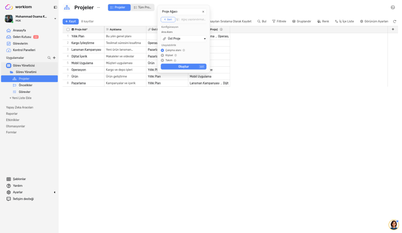402x233 pixels.
Task: Choose the Takım radio option
Action: [162, 60]
